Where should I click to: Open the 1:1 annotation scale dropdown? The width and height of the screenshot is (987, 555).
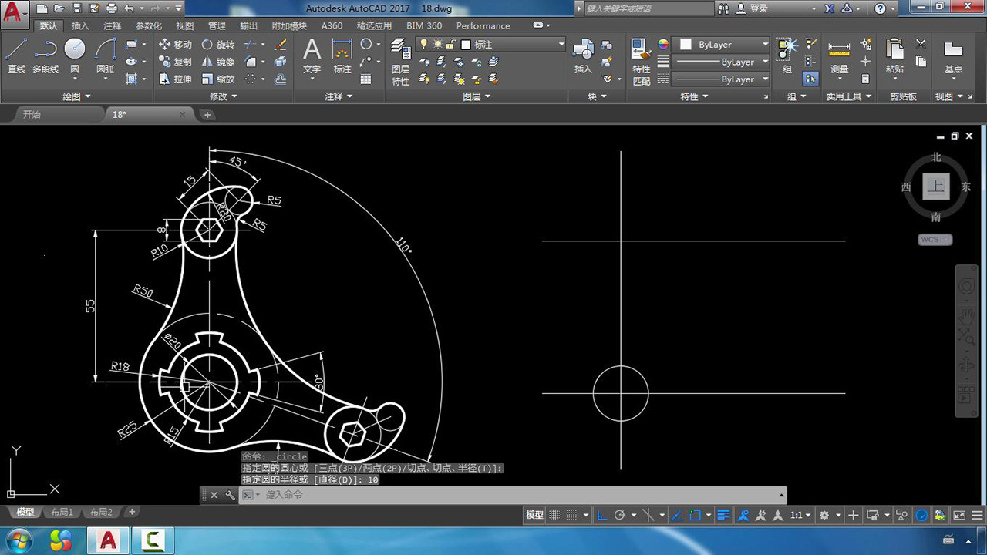(x=800, y=515)
